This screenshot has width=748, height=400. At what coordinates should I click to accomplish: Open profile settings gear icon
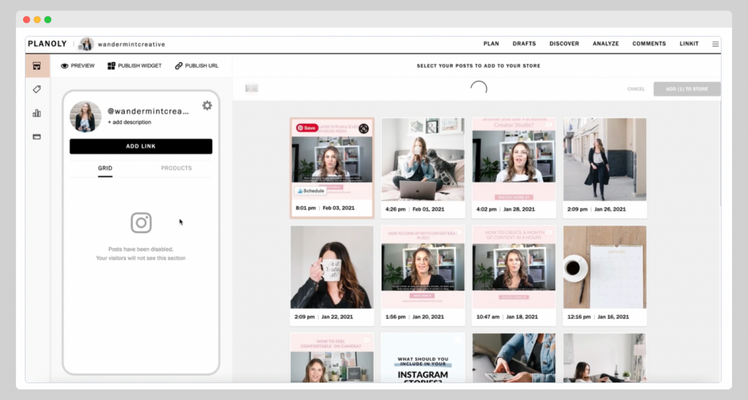pos(207,105)
